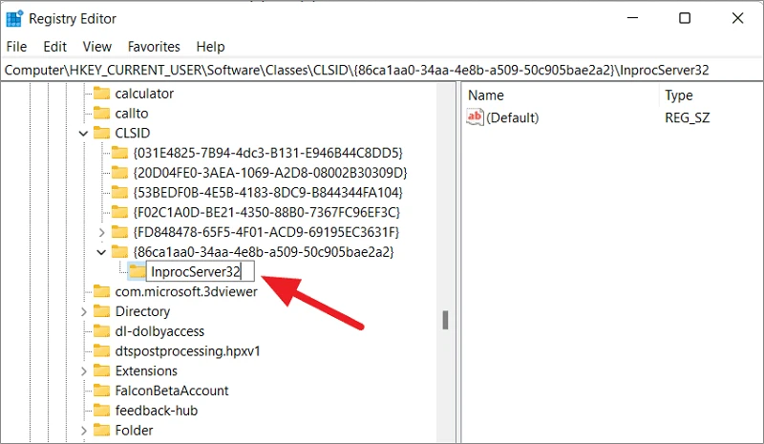Select the InprocServer32 folder icon
This screenshot has width=764, height=444.
(x=137, y=271)
